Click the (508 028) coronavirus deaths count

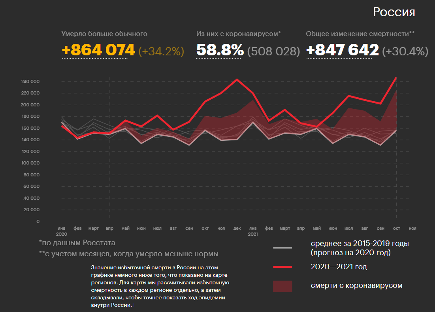(273, 51)
